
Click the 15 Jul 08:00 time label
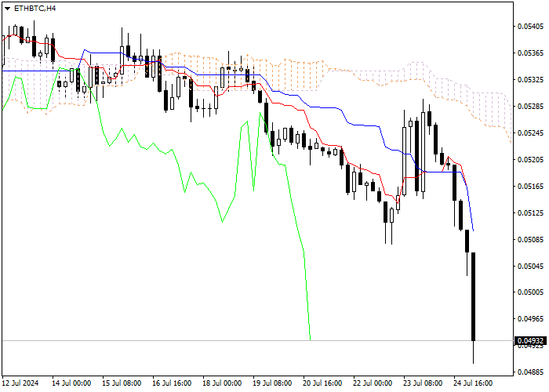(122, 383)
